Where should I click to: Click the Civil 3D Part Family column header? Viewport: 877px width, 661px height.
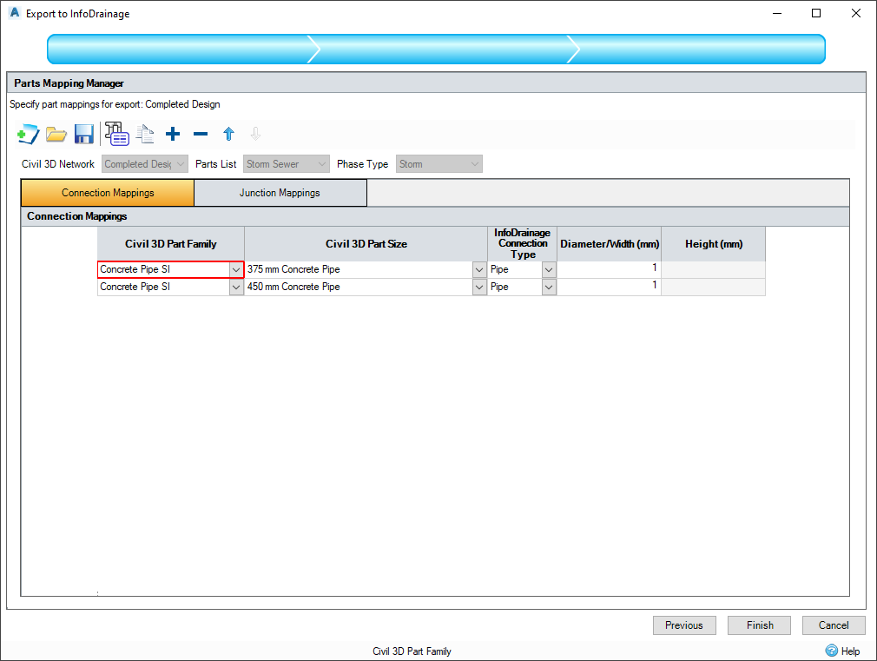click(170, 243)
